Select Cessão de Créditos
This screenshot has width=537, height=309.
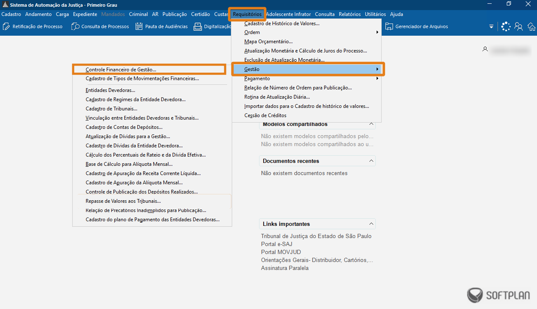coord(306,115)
